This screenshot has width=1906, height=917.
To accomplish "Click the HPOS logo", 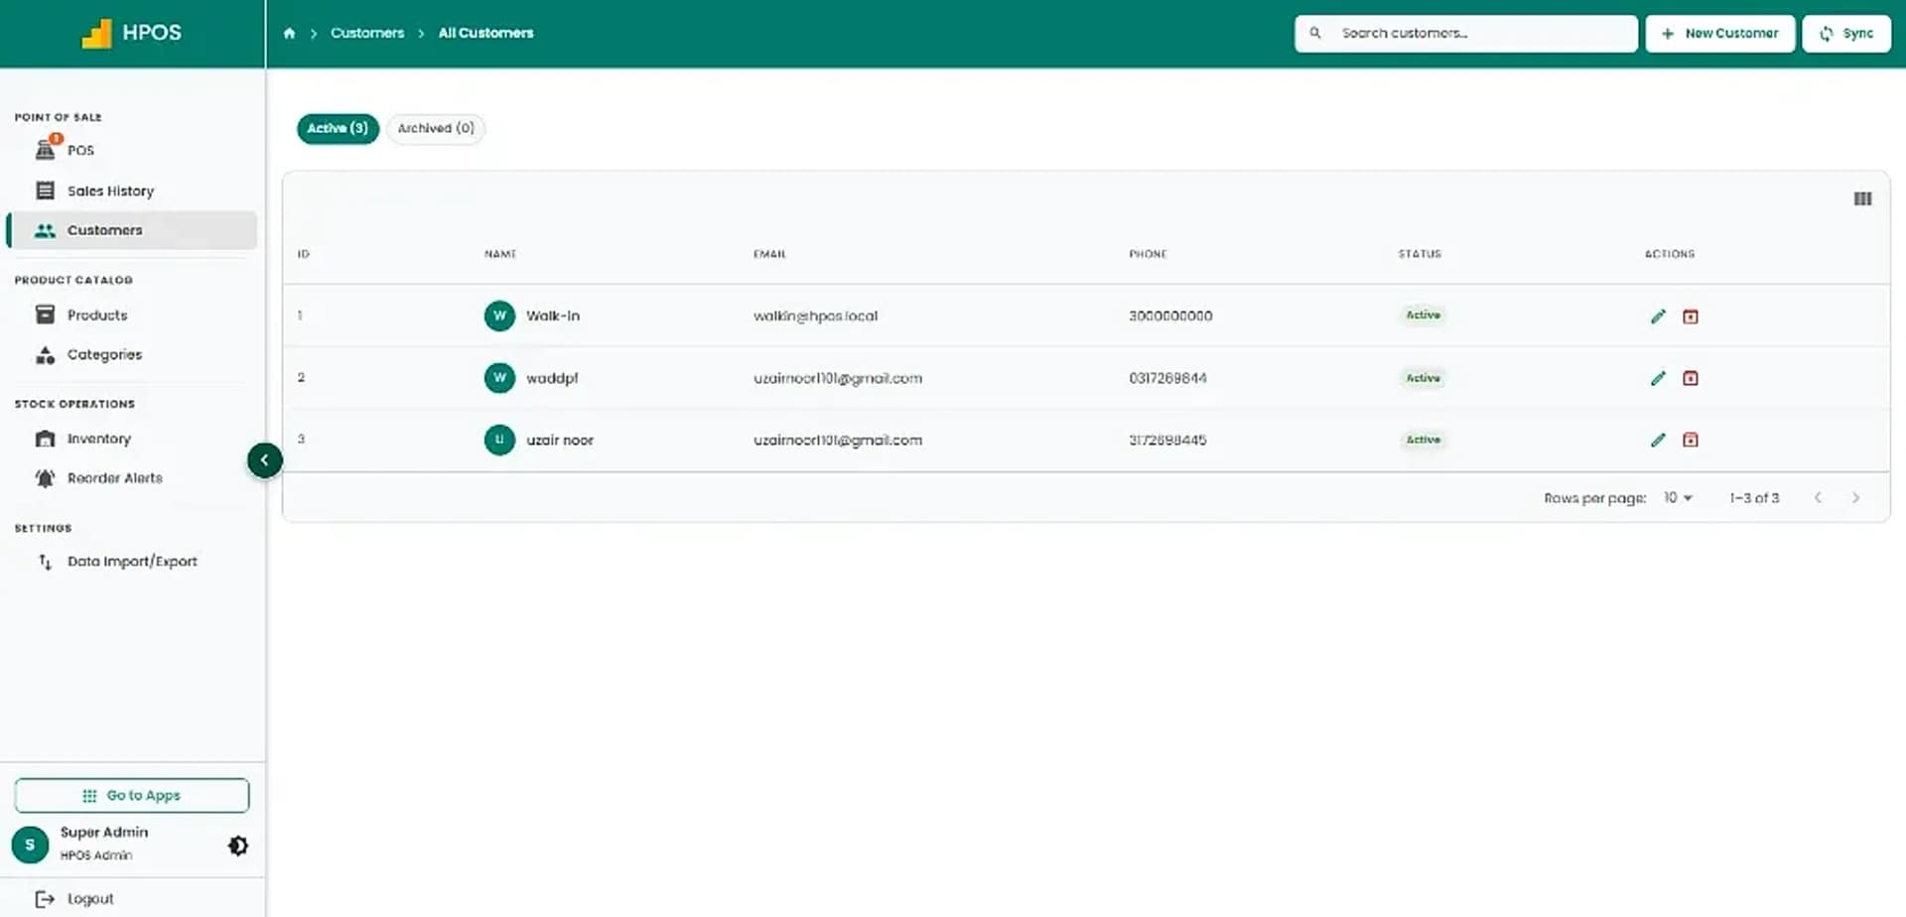I will pos(131,33).
